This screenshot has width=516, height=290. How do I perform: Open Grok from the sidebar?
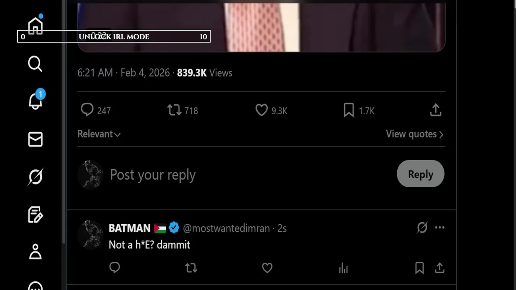pos(35,177)
